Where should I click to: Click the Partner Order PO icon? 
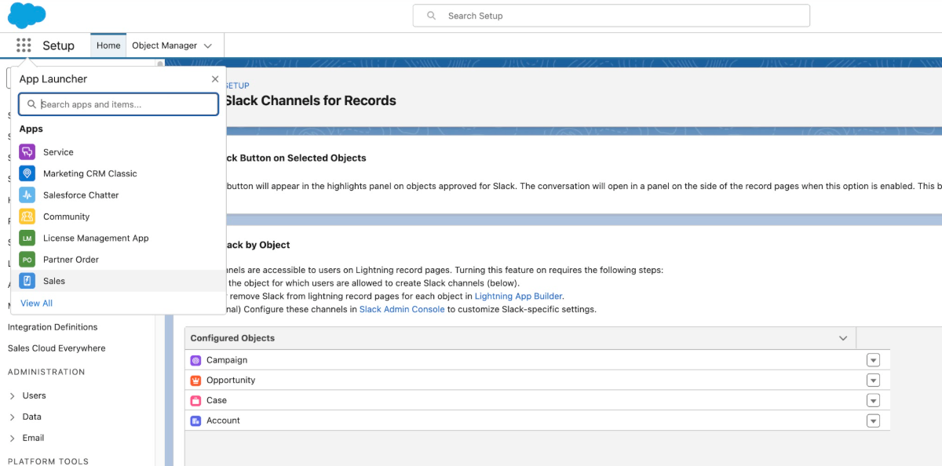[x=27, y=260]
